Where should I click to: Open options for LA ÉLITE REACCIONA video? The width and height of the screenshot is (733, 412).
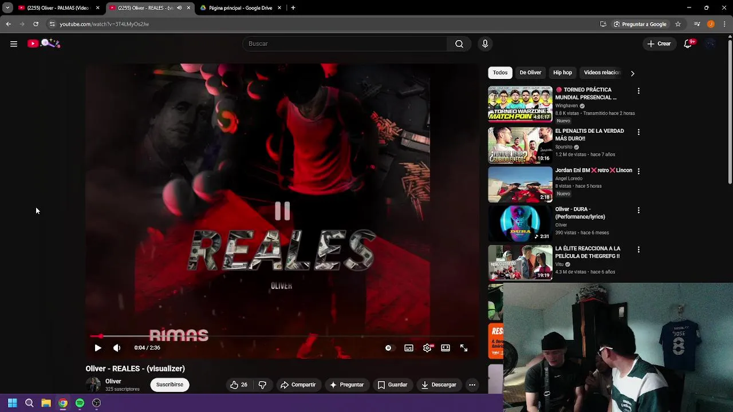pyautogui.click(x=639, y=249)
